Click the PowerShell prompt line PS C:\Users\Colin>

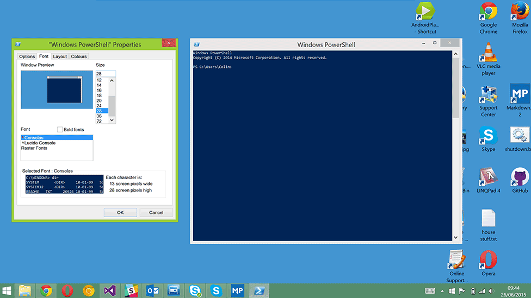(x=213, y=67)
